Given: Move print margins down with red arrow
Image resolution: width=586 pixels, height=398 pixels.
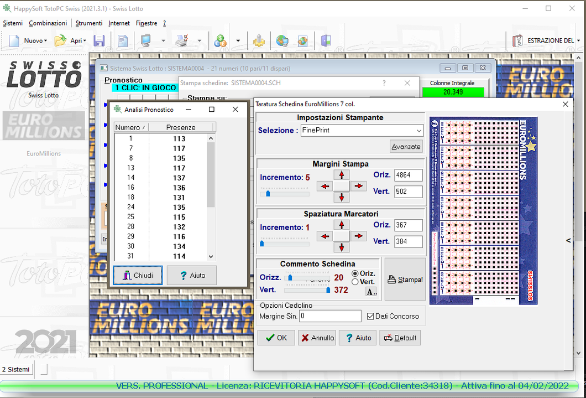Looking at the screenshot, I should click(x=341, y=197).
